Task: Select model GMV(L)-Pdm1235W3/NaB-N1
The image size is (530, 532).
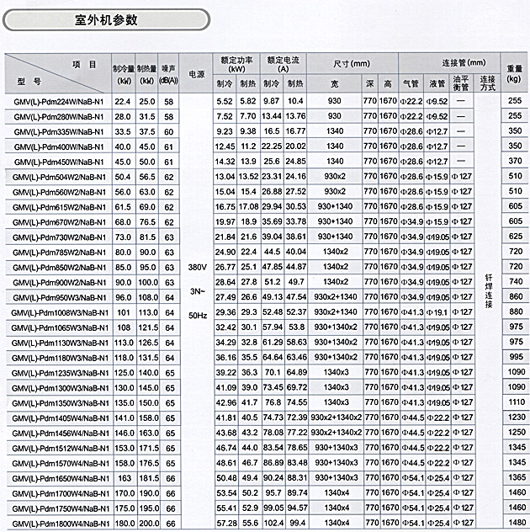Action: point(60,373)
